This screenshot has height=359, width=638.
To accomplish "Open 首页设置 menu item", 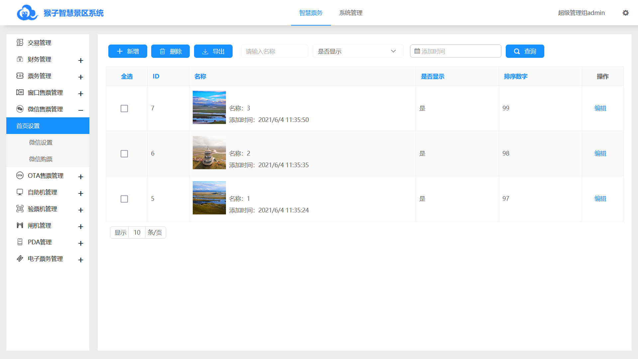I will pyautogui.click(x=48, y=126).
